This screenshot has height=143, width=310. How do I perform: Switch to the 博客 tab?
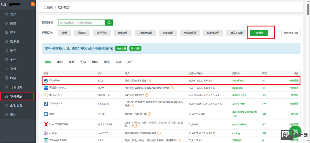click(95, 62)
